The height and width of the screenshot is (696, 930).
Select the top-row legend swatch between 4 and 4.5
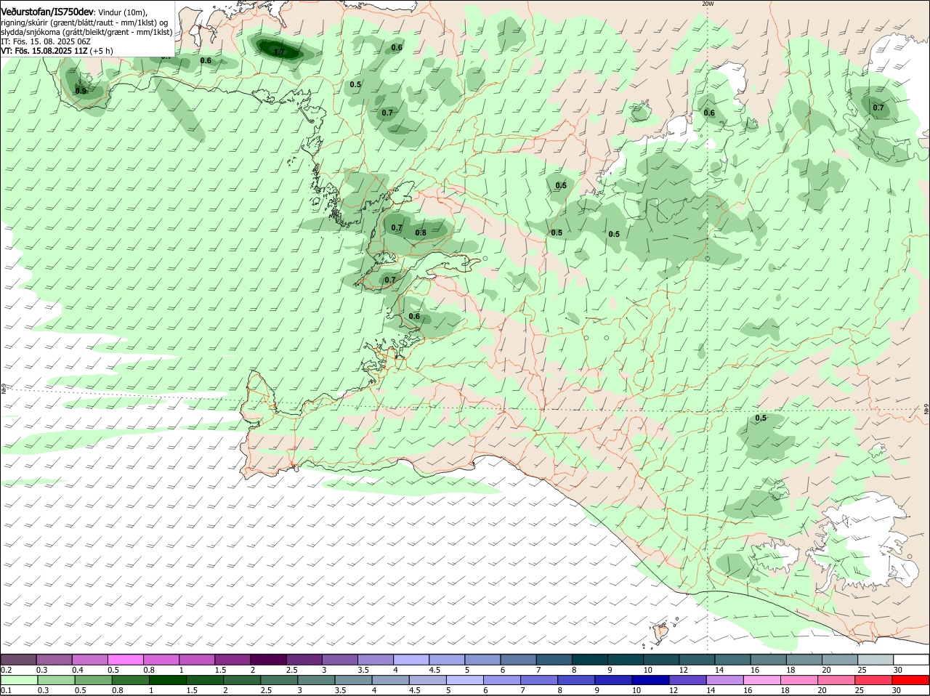(x=411, y=659)
